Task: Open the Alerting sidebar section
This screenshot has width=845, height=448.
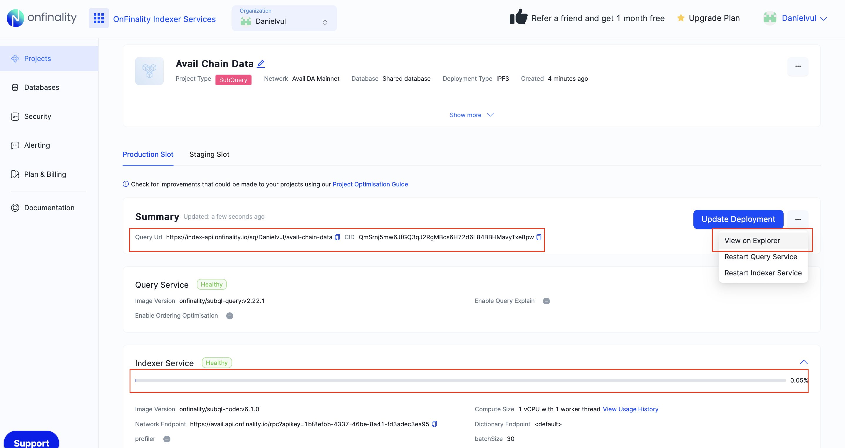Action: tap(37, 145)
